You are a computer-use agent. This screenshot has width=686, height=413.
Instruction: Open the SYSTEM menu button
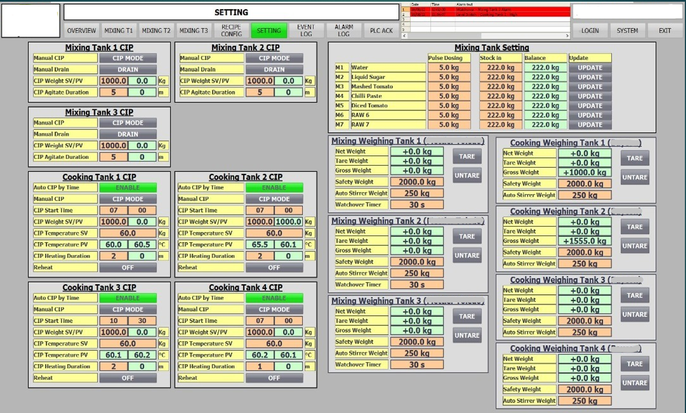click(x=627, y=31)
